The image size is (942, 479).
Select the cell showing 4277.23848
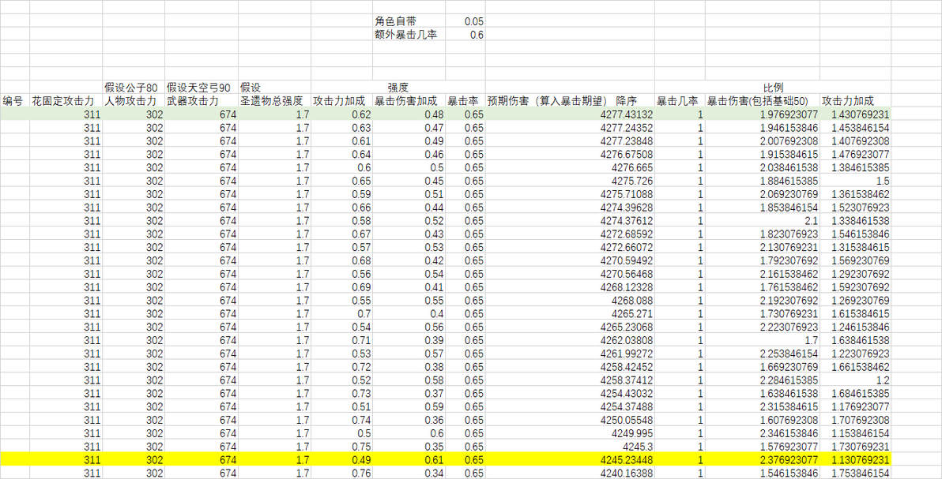pos(570,140)
